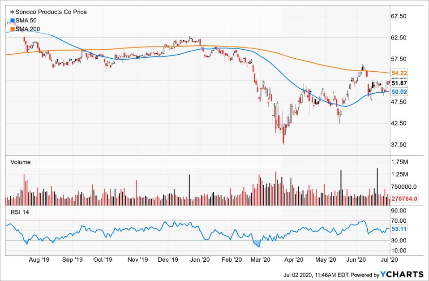The height and width of the screenshot is (281, 429).
Task: Click the Jun '20 date axis label
Action: [x=356, y=259]
